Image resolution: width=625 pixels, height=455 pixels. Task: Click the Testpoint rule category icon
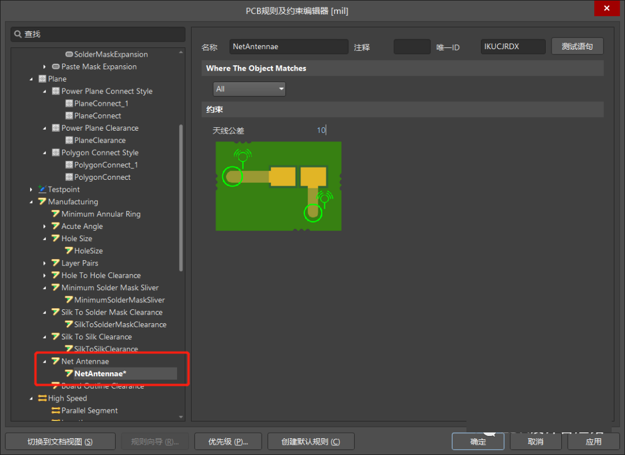pyautogui.click(x=42, y=190)
